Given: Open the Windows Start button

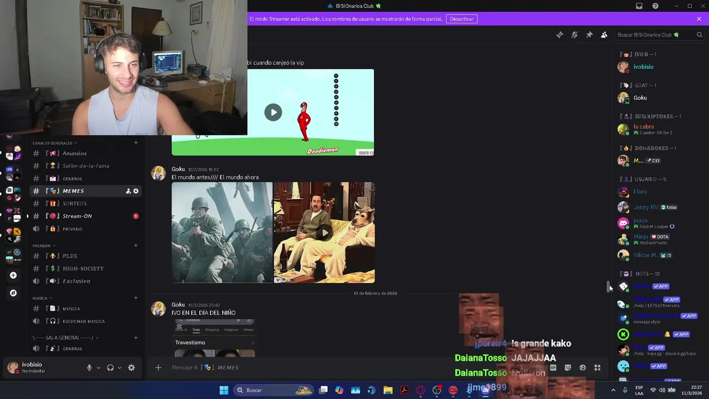Looking at the screenshot, I should [x=224, y=390].
